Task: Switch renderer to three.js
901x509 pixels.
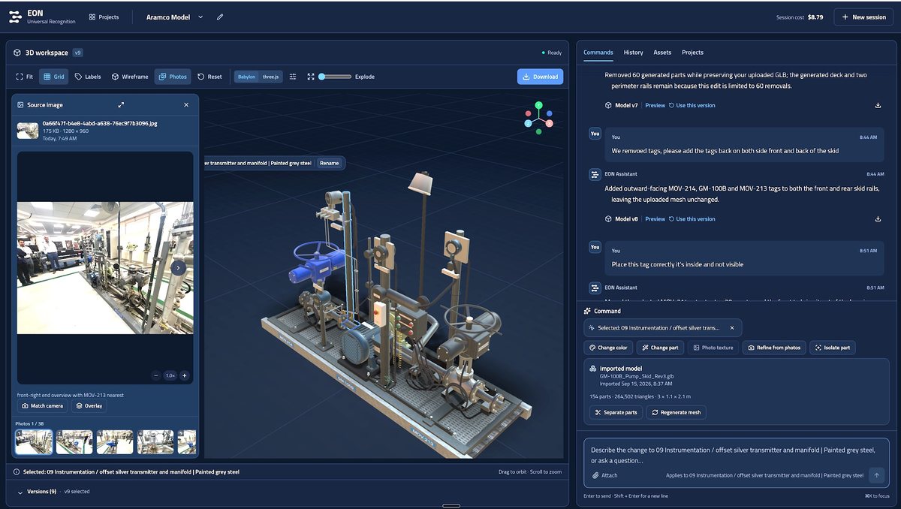Action: pos(270,77)
